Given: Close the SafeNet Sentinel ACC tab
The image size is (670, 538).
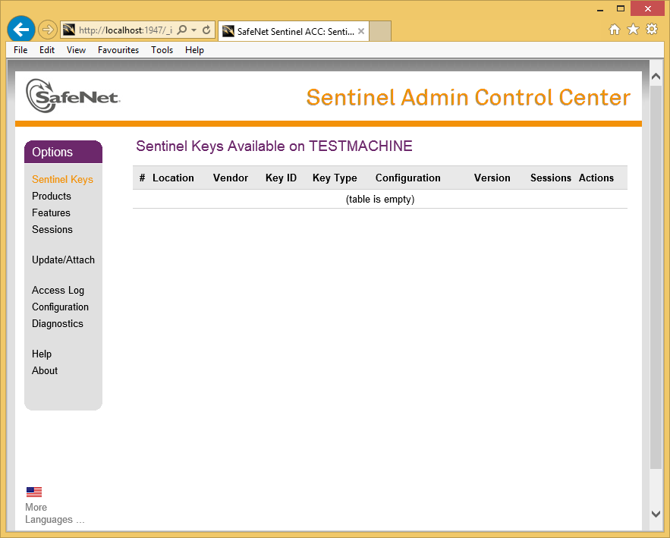Looking at the screenshot, I should (361, 31).
